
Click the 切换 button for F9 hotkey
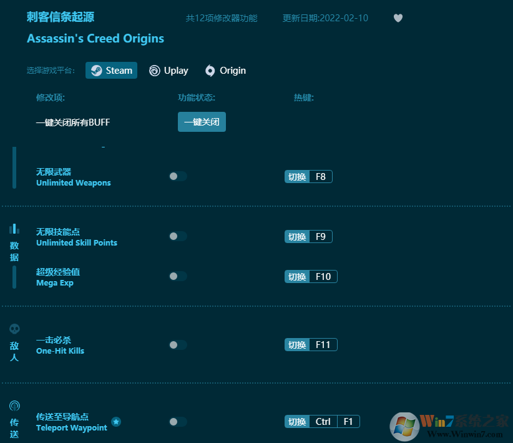point(297,237)
